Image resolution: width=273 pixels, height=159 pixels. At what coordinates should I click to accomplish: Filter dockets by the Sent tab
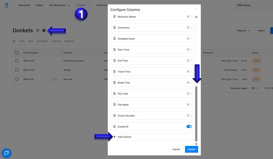coord(31,41)
